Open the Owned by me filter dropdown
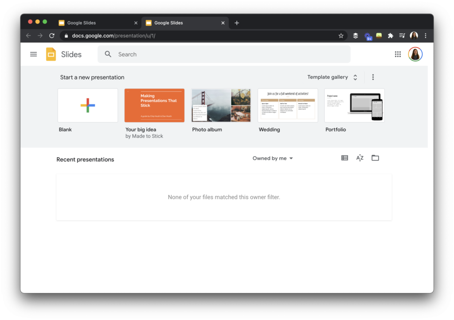 click(x=272, y=158)
